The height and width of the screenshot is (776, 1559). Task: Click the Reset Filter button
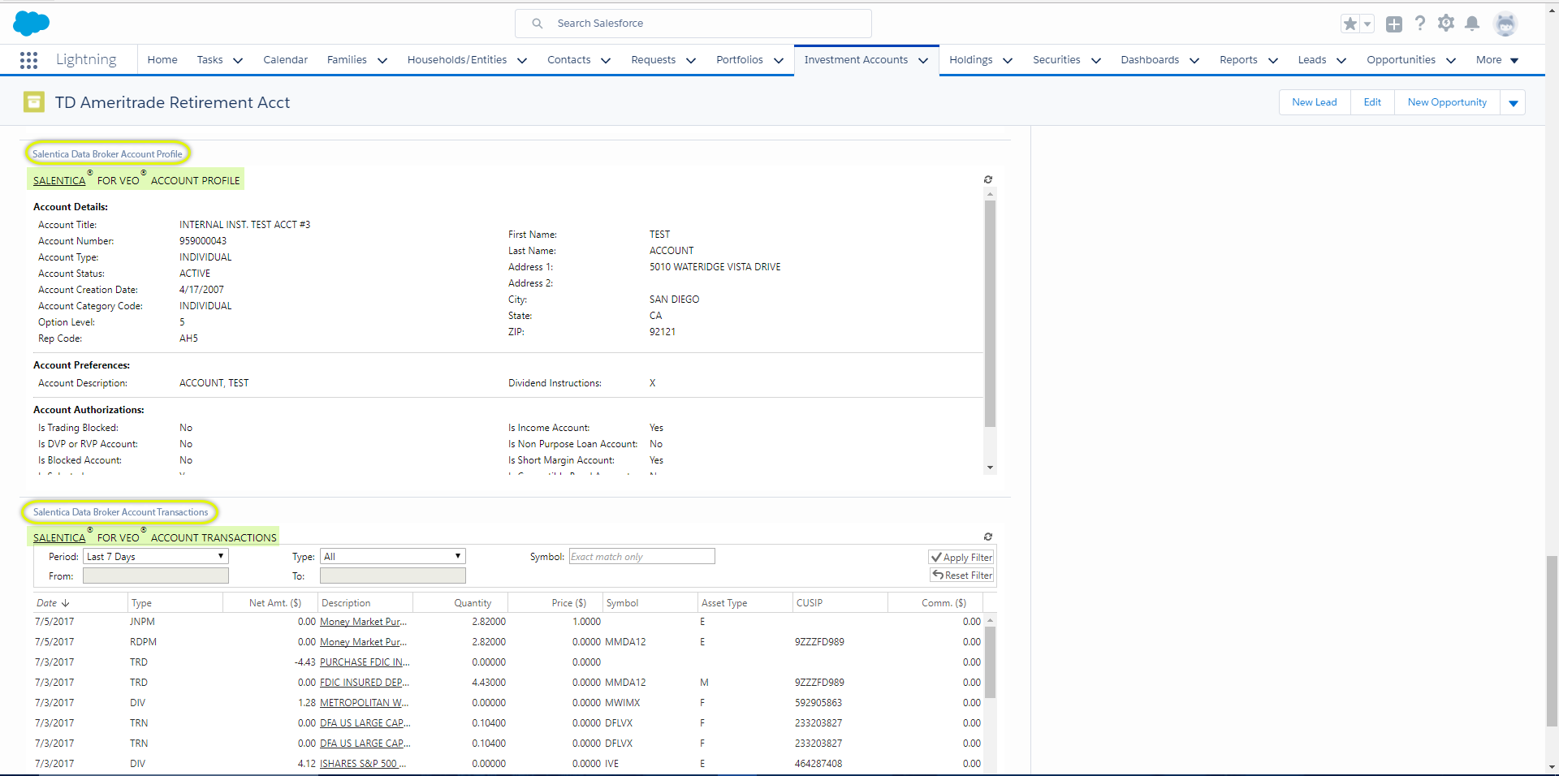pyautogui.click(x=963, y=575)
